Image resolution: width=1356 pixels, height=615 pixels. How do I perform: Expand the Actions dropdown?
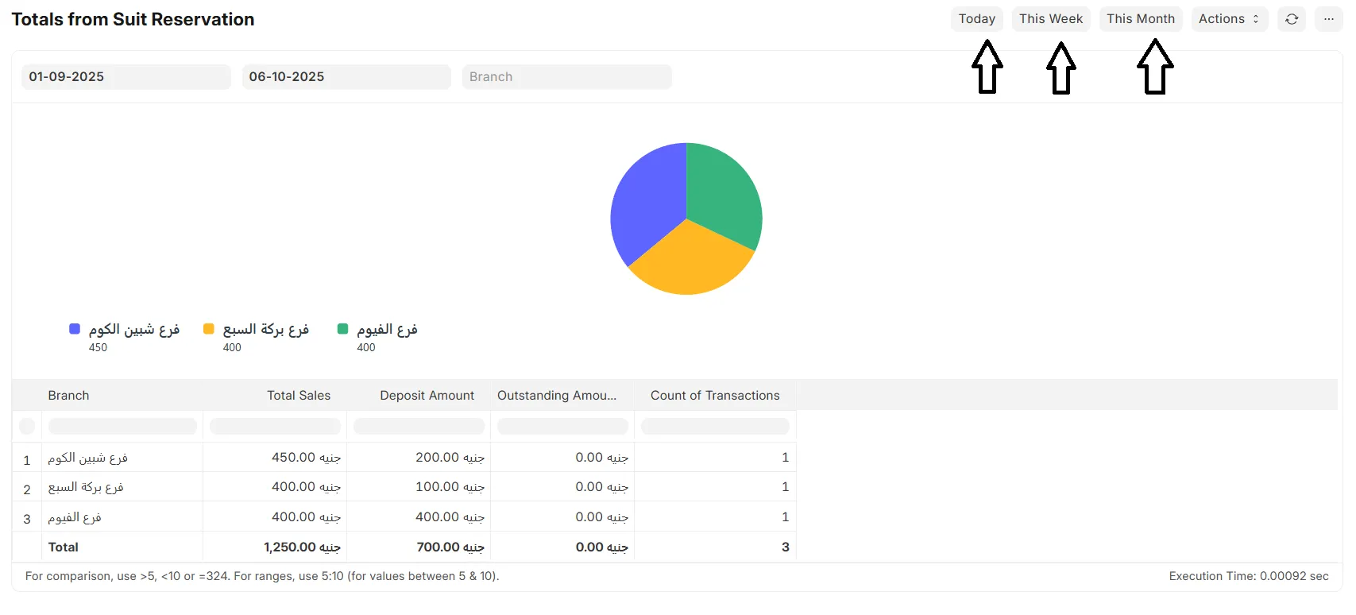(1229, 19)
